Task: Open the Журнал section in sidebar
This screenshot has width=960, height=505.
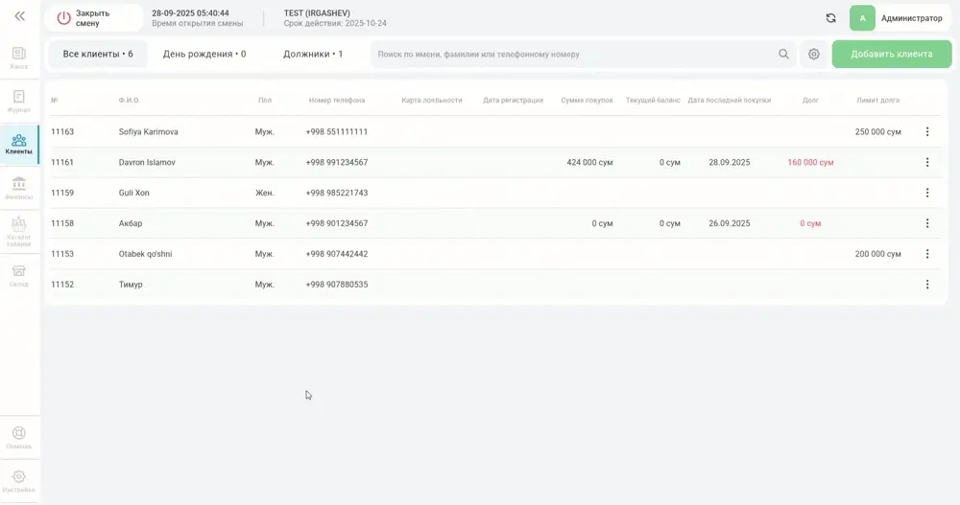Action: 19,101
